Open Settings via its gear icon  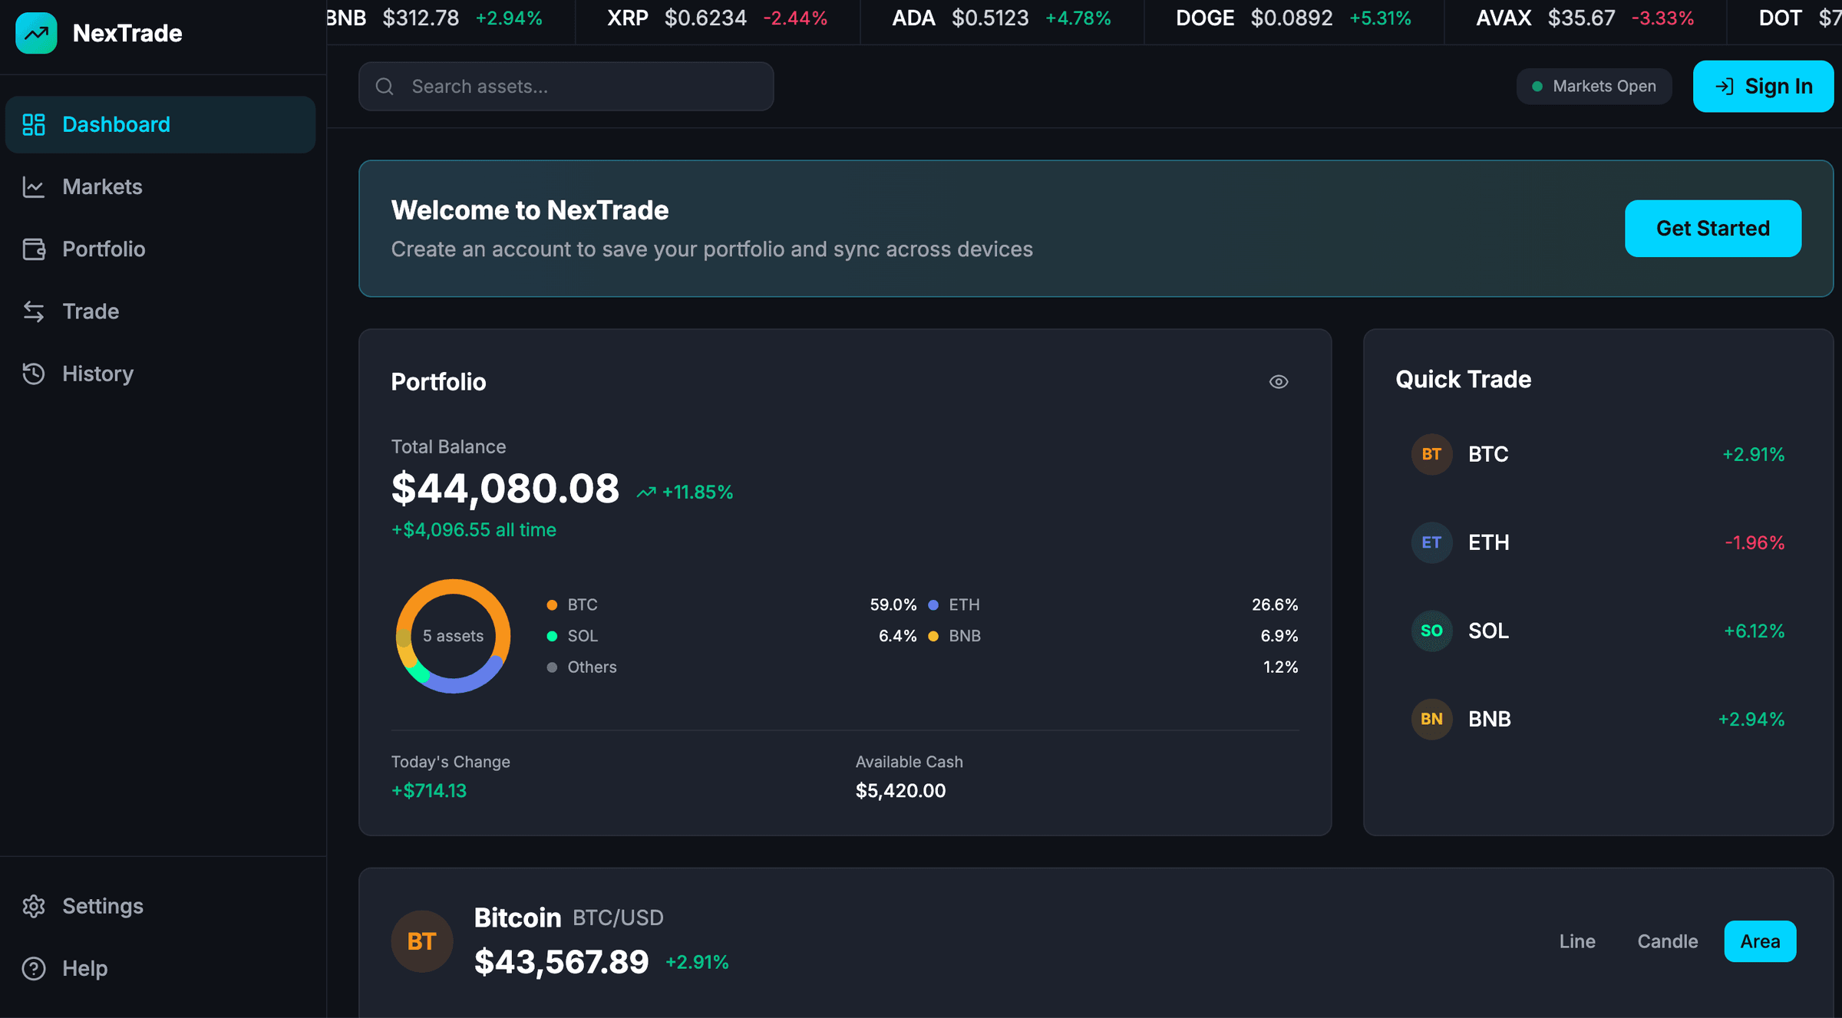point(34,906)
